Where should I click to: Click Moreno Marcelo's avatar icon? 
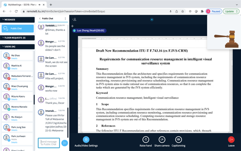click(x=6, y=107)
